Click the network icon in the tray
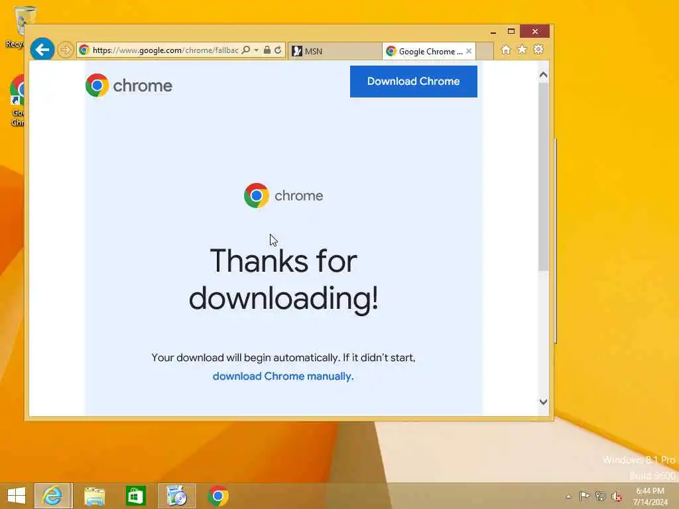 (x=600, y=496)
